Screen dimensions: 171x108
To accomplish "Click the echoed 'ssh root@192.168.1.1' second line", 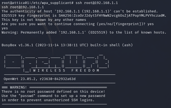I will coord(23,7).
